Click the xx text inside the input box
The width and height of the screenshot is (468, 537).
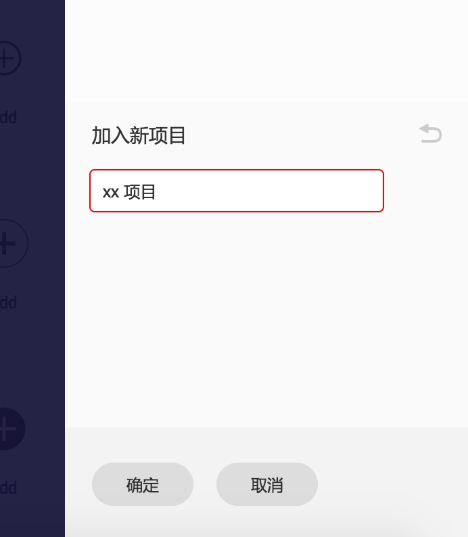(111, 193)
